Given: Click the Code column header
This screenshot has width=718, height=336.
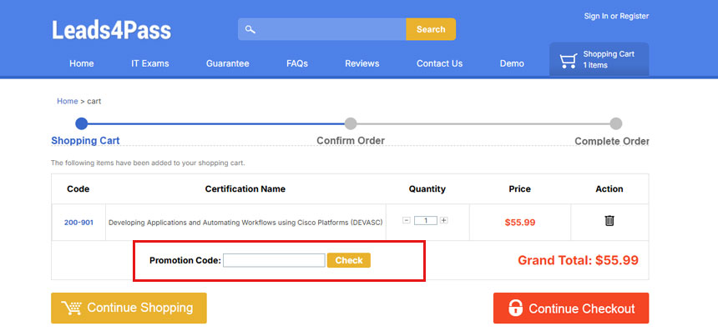Looking at the screenshot, I should click(x=78, y=188).
